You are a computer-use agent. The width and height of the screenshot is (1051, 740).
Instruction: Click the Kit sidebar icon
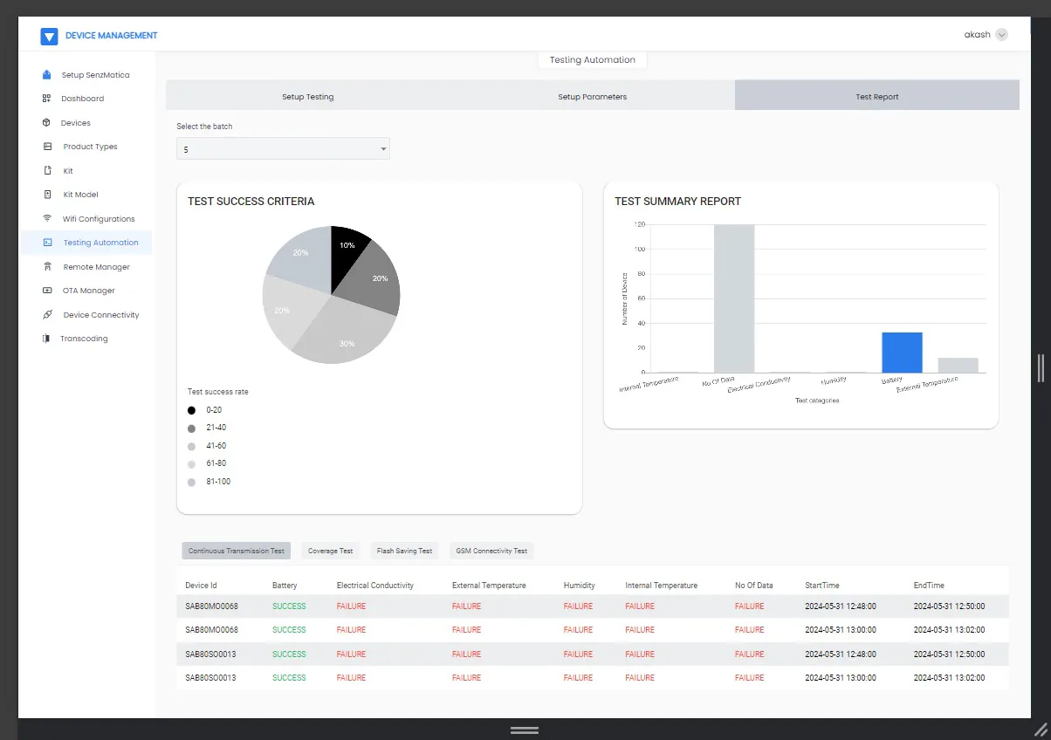pos(46,171)
